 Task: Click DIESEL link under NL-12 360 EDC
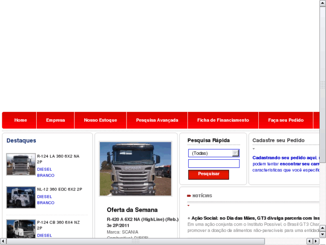coord(44,196)
